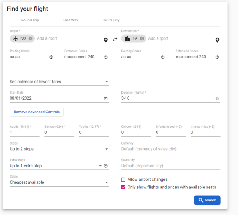Viewport: 238px width, 215px height.
Task: Show help for Duration nights field
Action: coord(217,99)
